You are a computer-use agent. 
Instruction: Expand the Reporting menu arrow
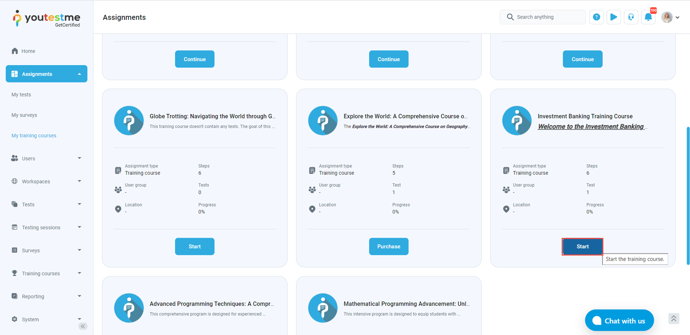point(79,296)
